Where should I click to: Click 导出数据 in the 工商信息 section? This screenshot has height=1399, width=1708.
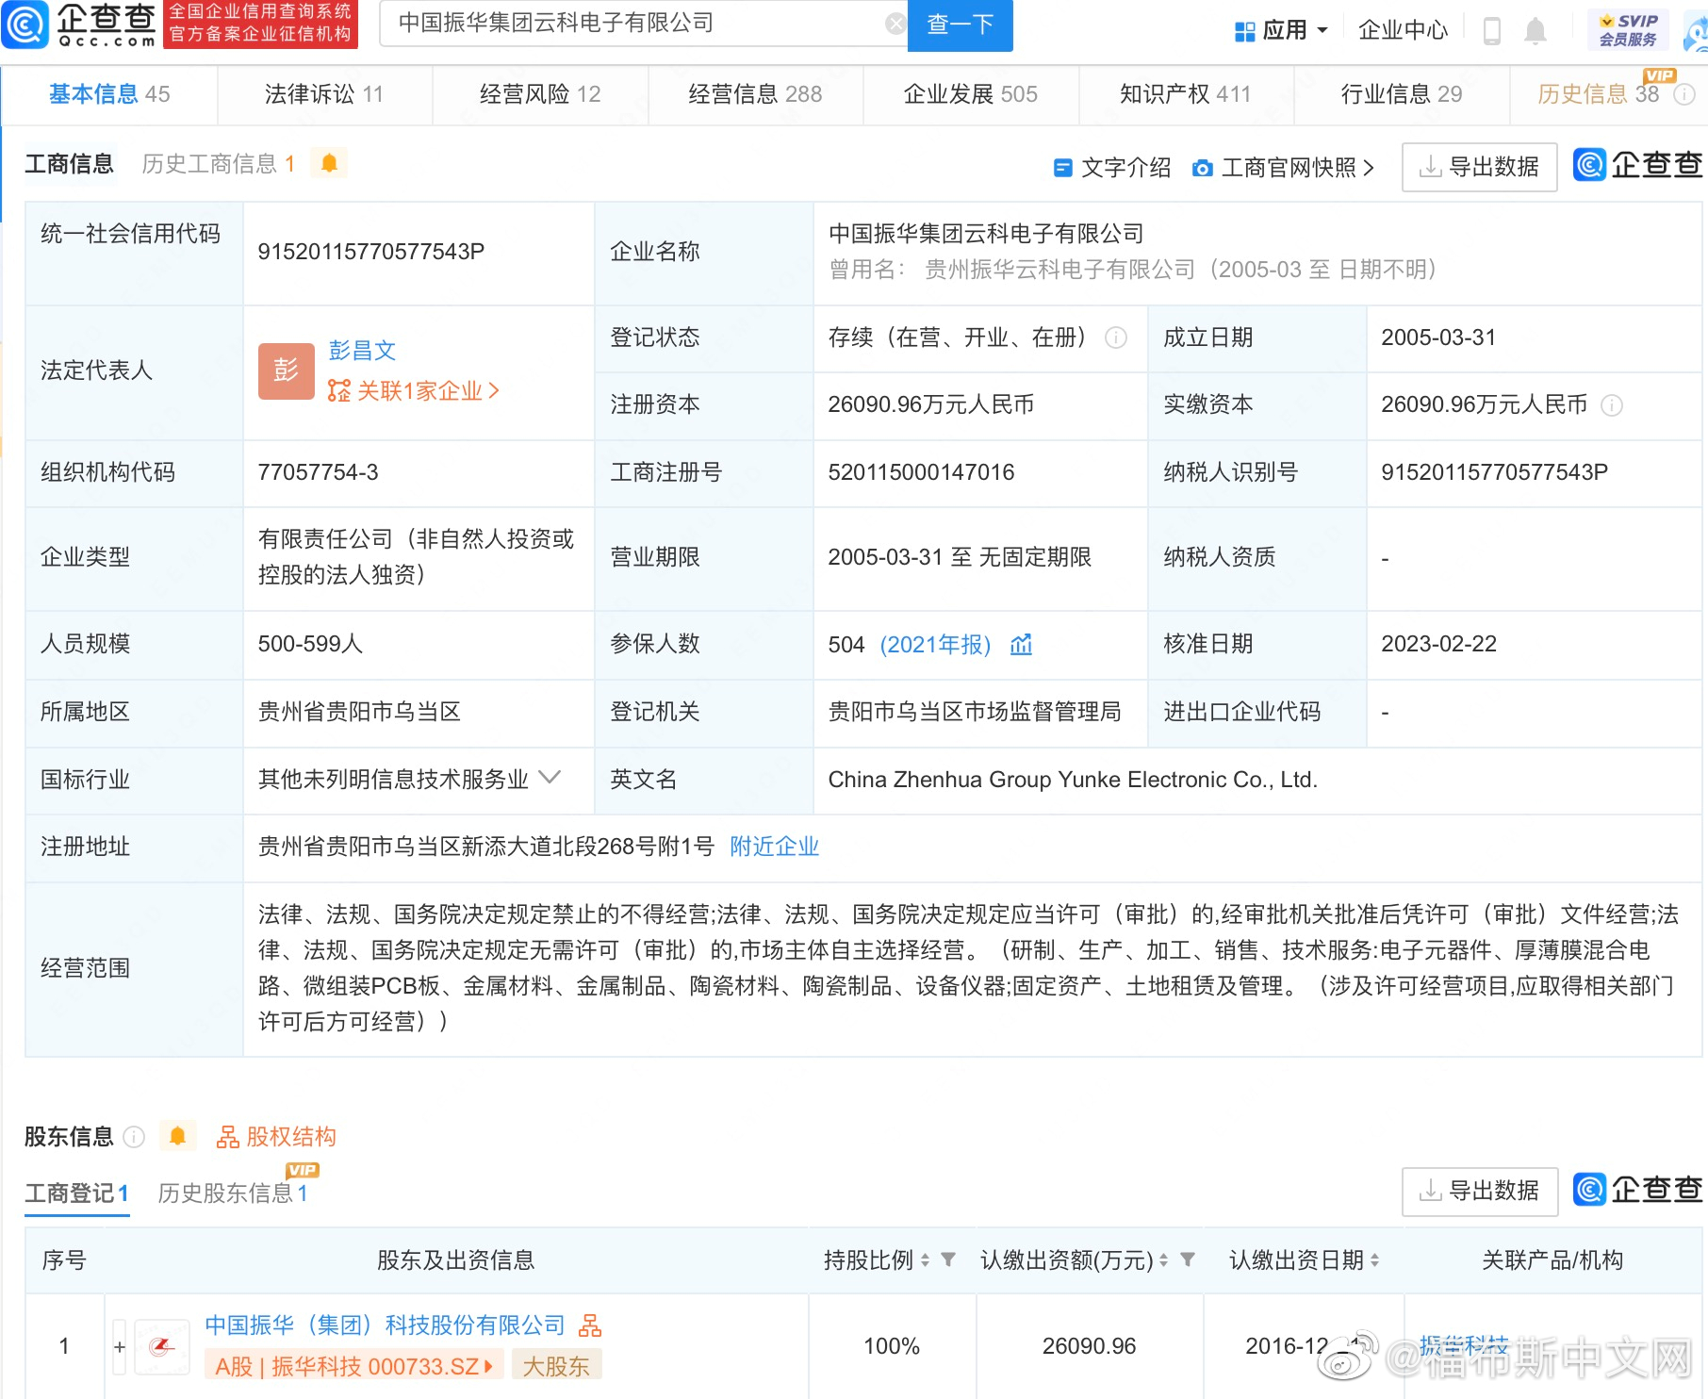(1479, 167)
